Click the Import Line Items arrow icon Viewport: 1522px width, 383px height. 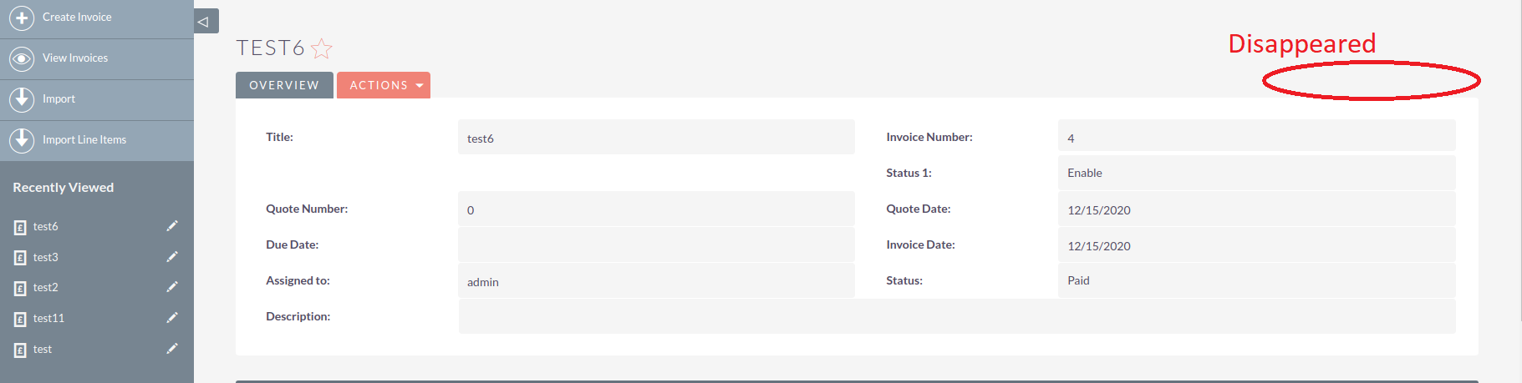(x=22, y=140)
